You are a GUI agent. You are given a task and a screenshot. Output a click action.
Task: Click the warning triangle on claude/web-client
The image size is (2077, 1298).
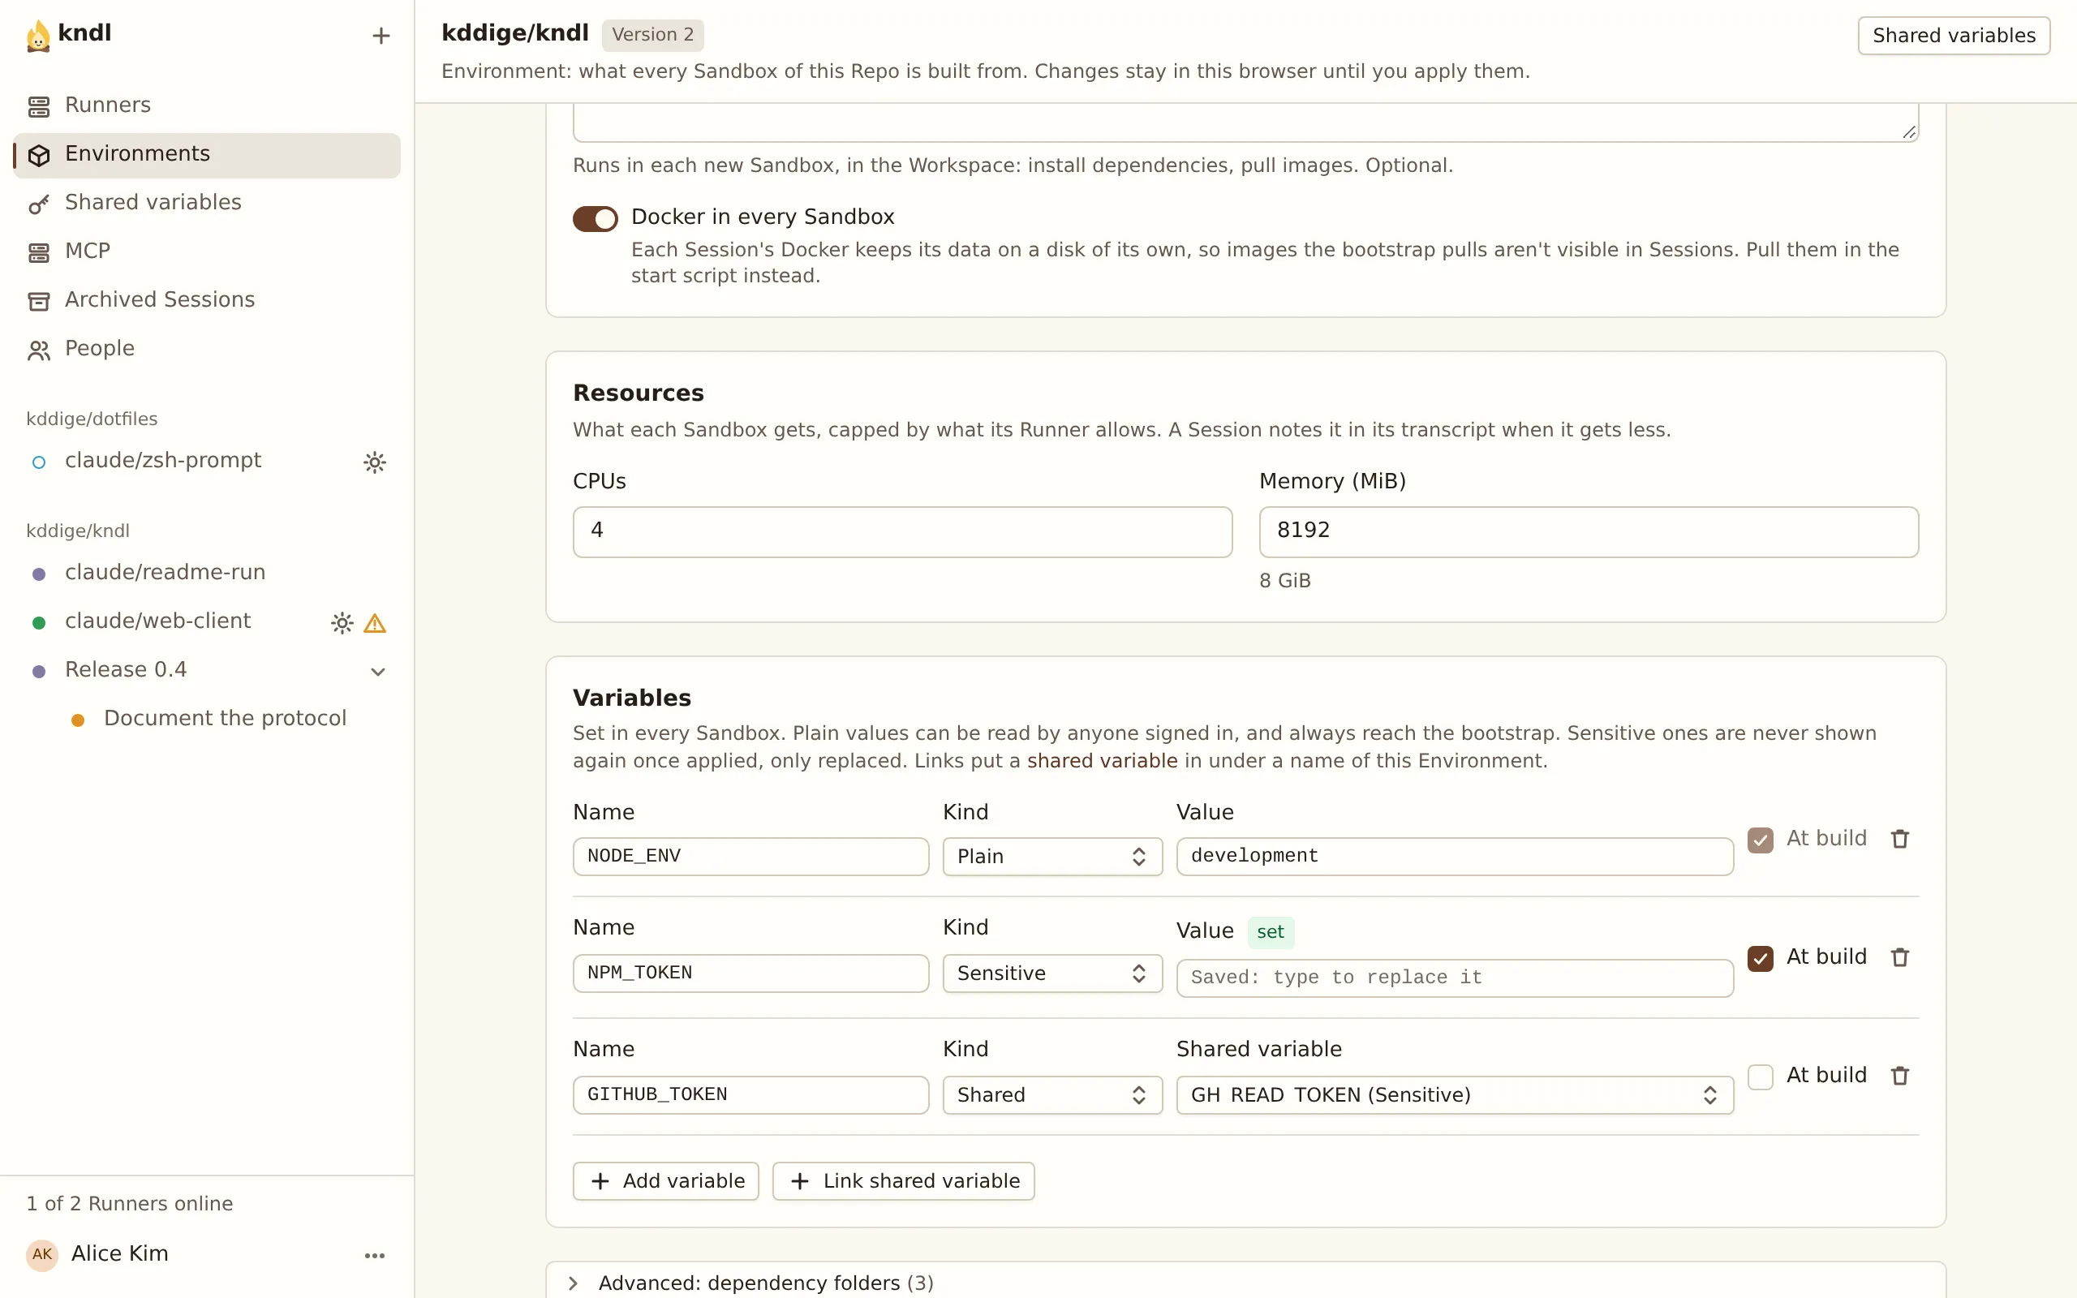tap(375, 622)
